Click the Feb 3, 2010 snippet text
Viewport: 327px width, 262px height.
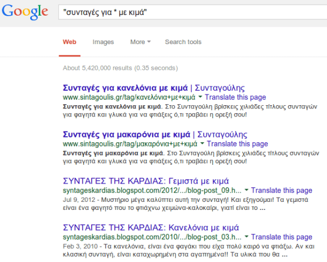tap(189, 250)
